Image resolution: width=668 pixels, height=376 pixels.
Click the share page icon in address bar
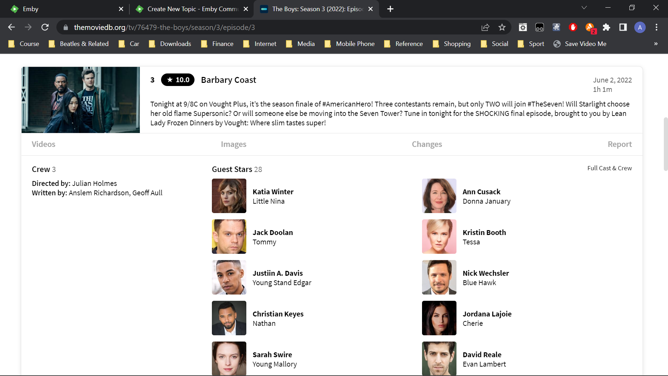(x=485, y=27)
